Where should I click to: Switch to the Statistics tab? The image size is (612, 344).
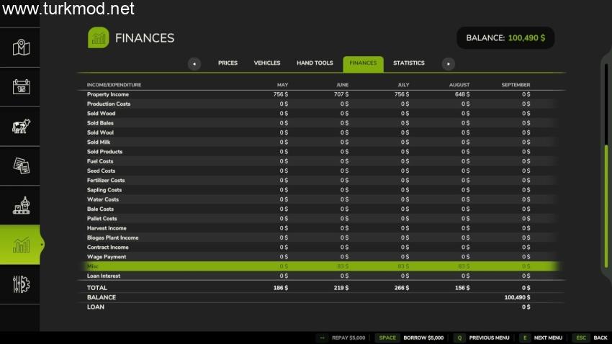point(409,63)
